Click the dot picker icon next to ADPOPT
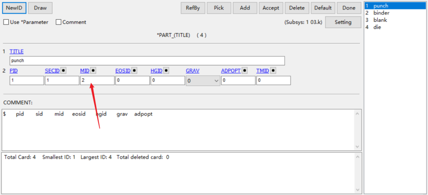 tap(245, 70)
